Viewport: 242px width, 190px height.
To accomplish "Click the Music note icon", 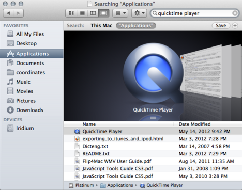I will click(x=10, y=82).
